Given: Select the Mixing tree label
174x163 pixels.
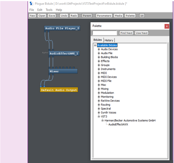Looking at the screenshot, I should pyautogui.click(x=105, y=89).
